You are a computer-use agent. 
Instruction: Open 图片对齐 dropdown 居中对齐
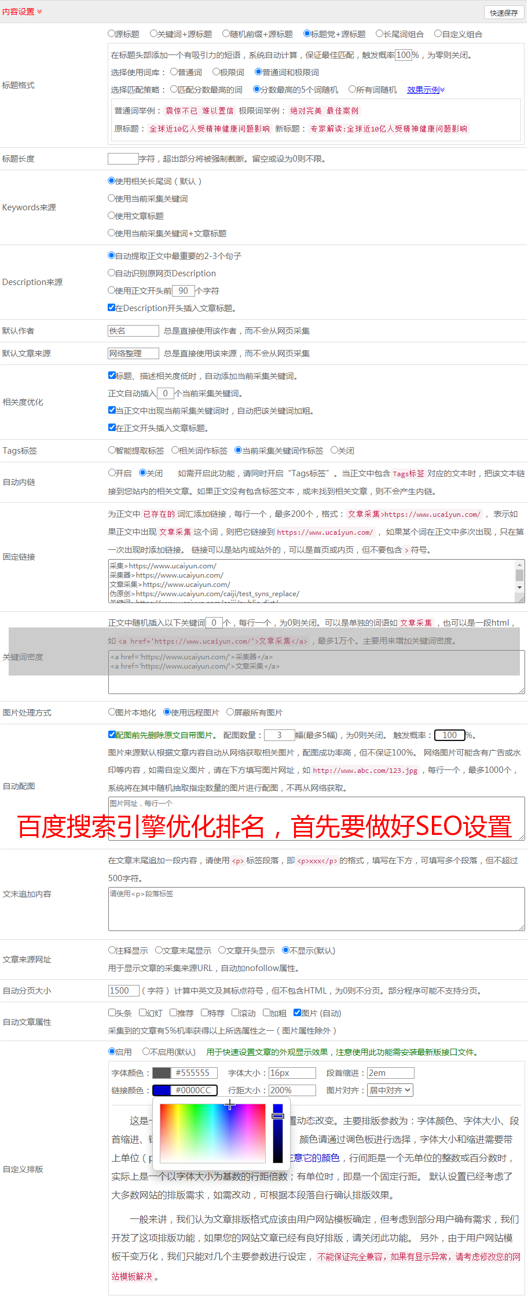coord(391,1090)
